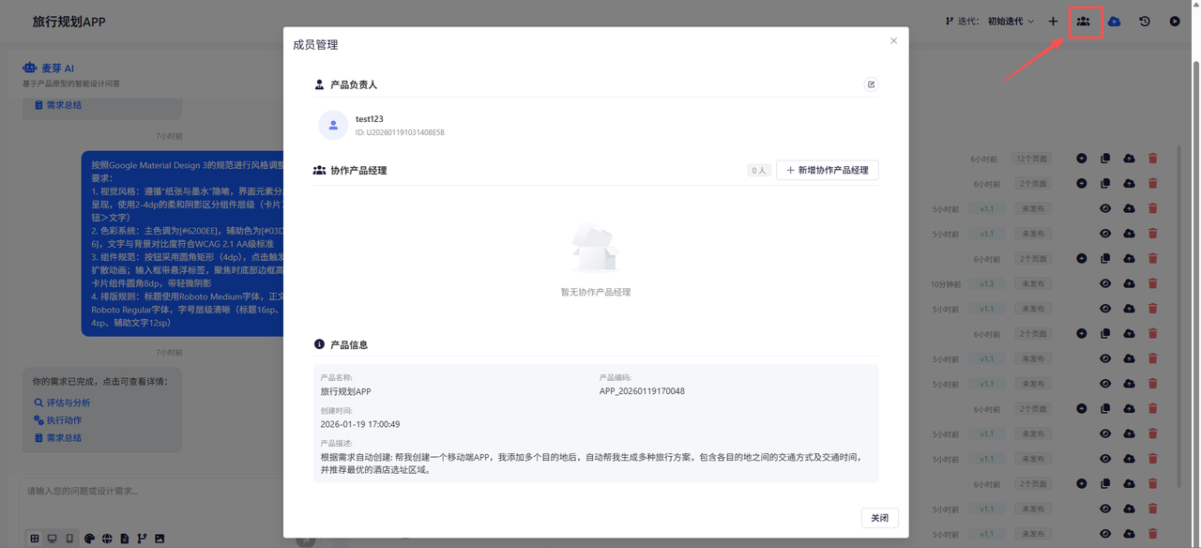Click the red delete icon in the v1.3 row
Viewport: 1201px width, 548px height.
pos(1153,283)
